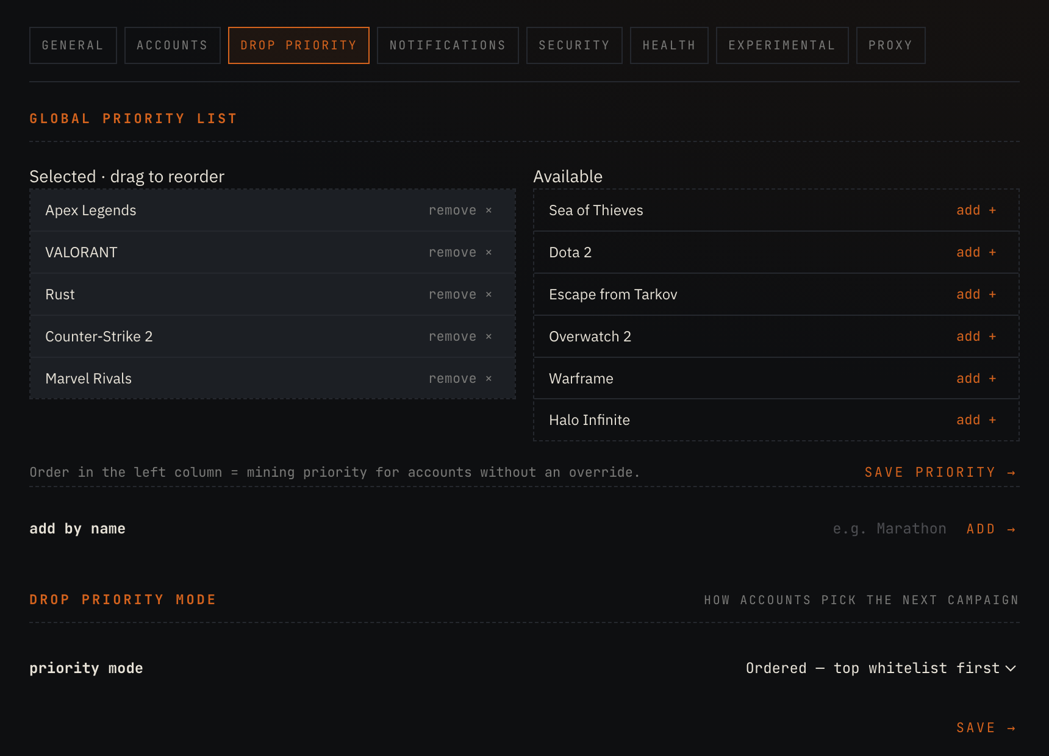Screen dimensions: 1049x756
Task: Click the mining priority hint text
Action: pyautogui.click(x=335, y=472)
